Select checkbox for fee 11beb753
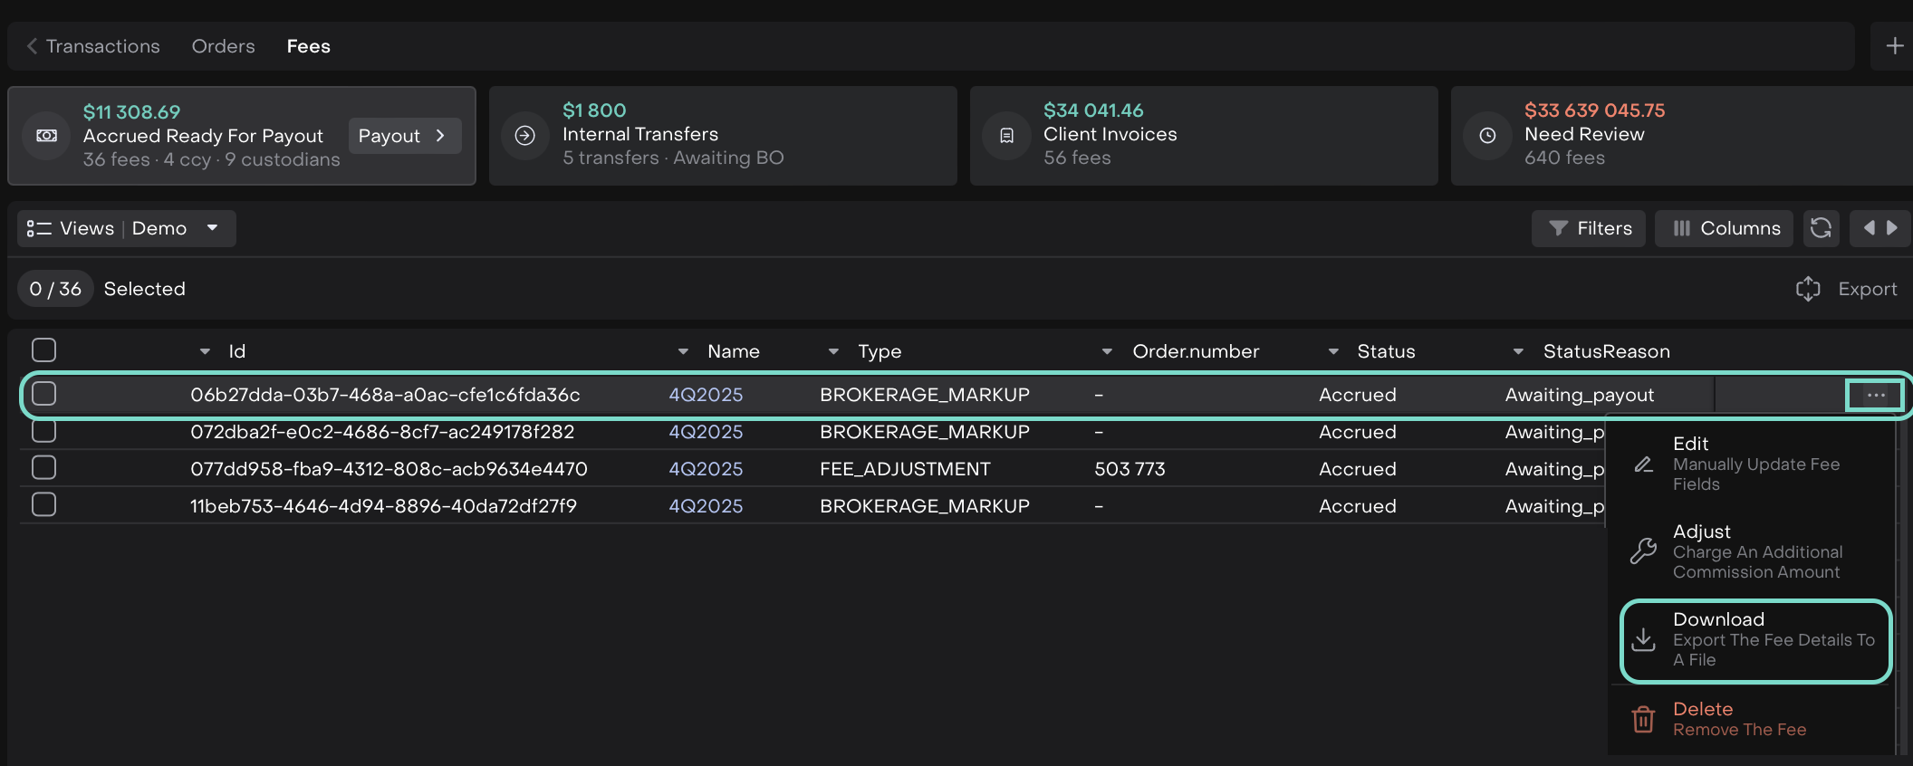Image resolution: width=1913 pixels, height=766 pixels. click(43, 505)
